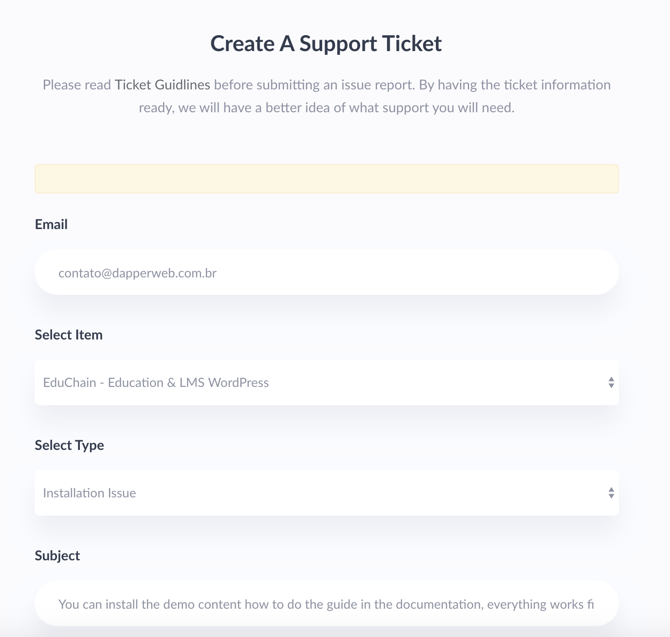Click the Subject field label
670x637 pixels.
tap(57, 556)
